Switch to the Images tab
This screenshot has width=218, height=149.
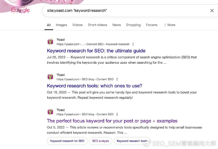[x=61, y=25]
